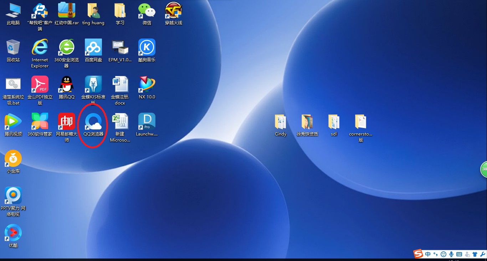Select the 金山PDF独立版 shortcut
Image resolution: width=487 pixels, height=261 pixels.
click(40, 91)
